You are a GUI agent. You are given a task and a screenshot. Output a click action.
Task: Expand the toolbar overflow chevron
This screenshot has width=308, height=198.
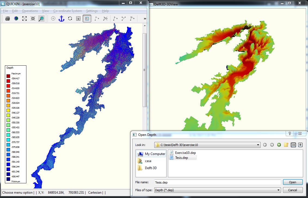tap(145, 19)
